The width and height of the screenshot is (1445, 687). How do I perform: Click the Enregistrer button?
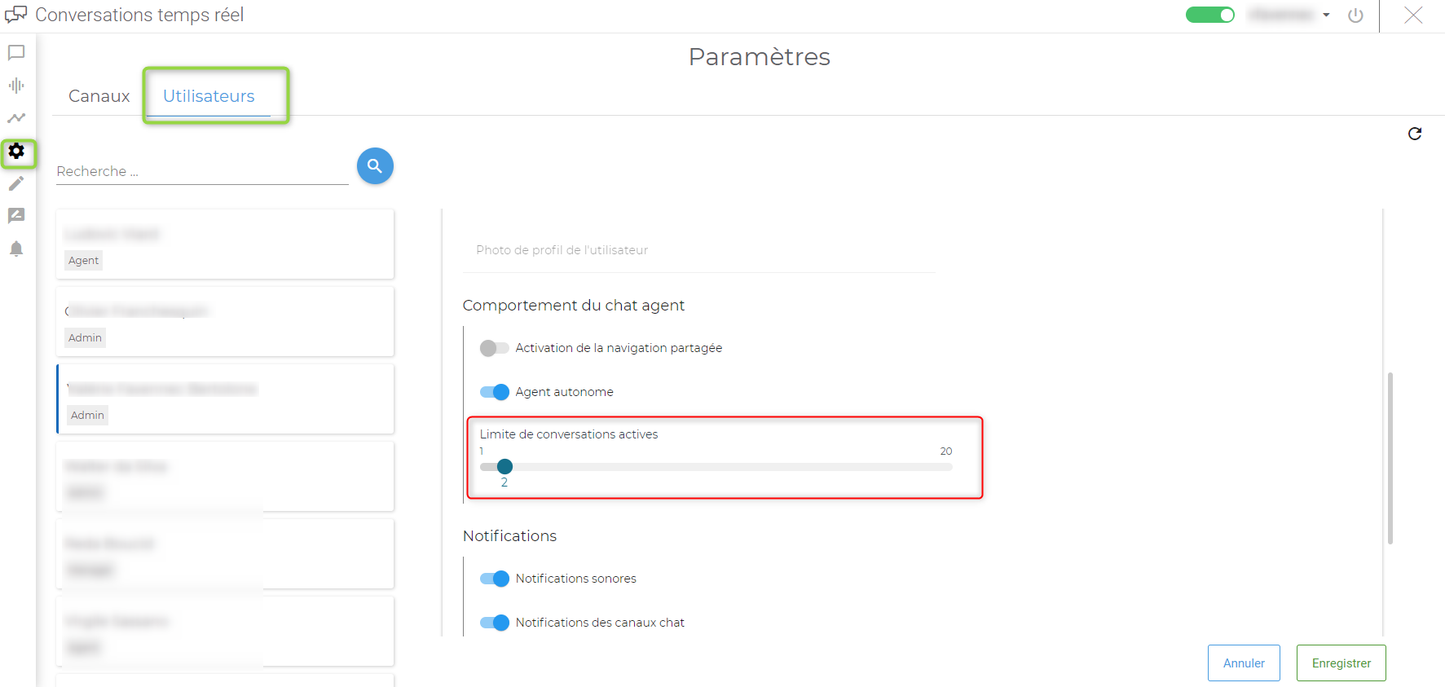(x=1341, y=663)
